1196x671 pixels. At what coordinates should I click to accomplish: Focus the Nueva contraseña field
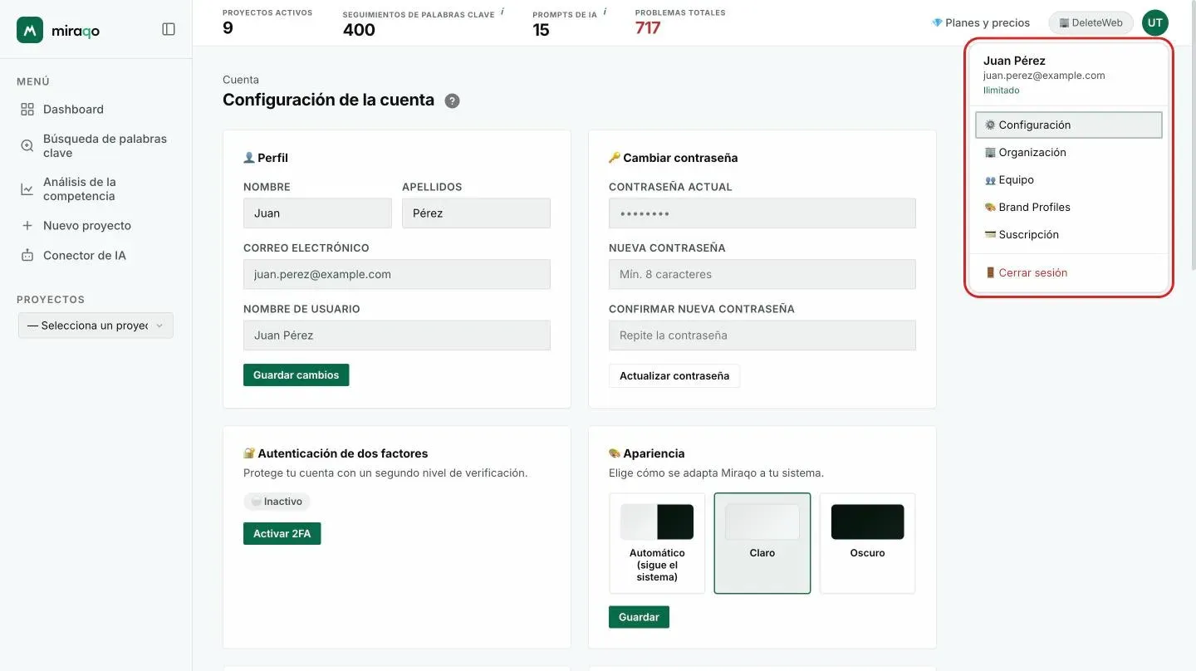[762, 274]
